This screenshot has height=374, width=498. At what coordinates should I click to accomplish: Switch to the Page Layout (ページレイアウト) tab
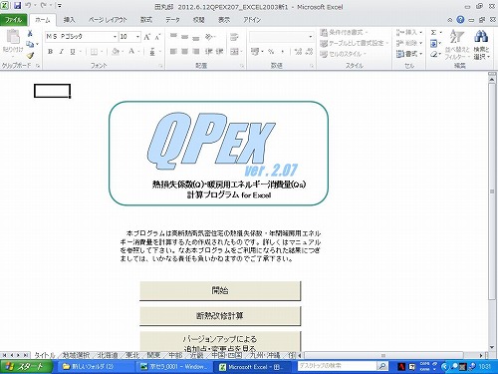point(108,20)
